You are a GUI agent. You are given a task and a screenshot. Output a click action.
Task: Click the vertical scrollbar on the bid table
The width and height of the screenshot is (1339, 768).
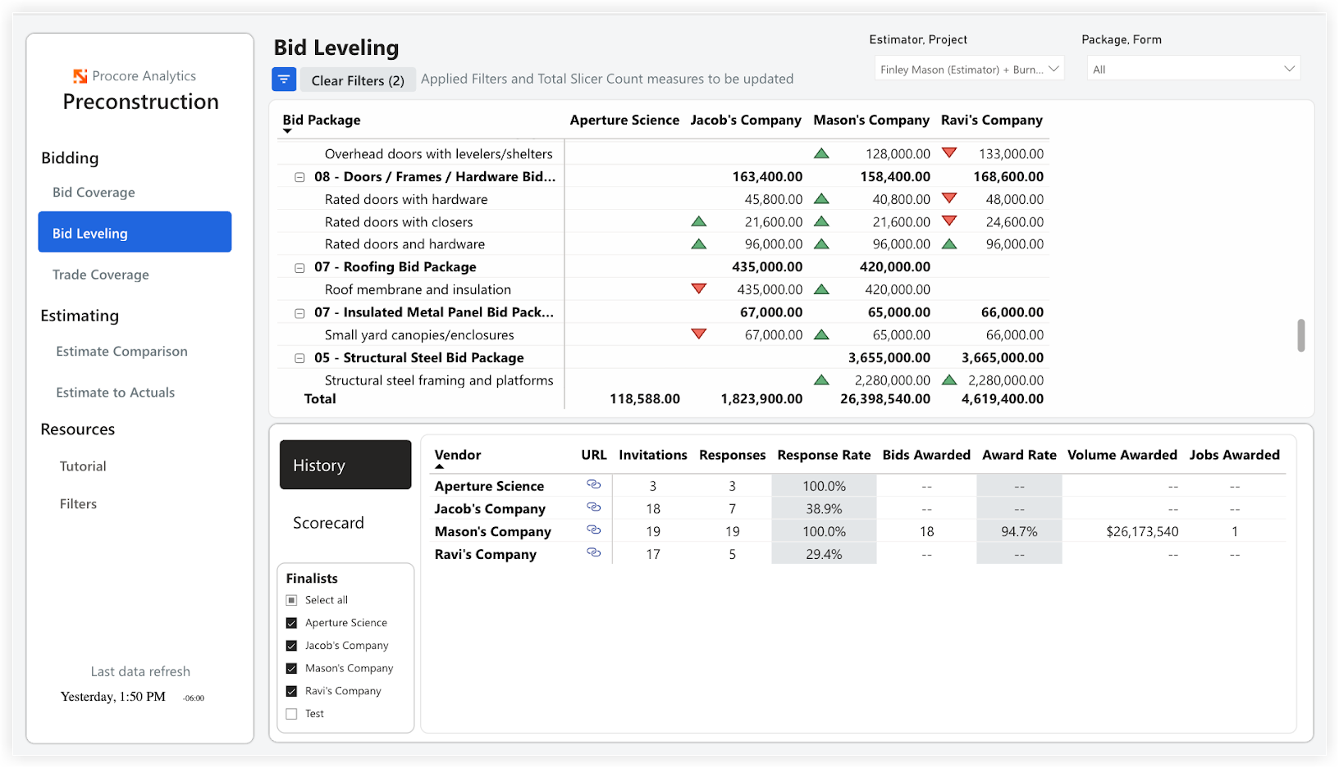[x=1300, y=336]
